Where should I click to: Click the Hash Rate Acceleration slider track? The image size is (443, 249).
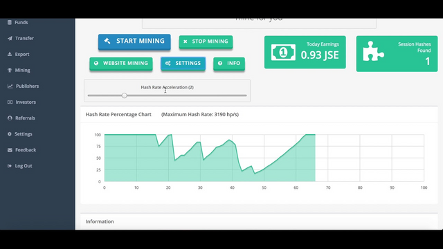(167, 95)
